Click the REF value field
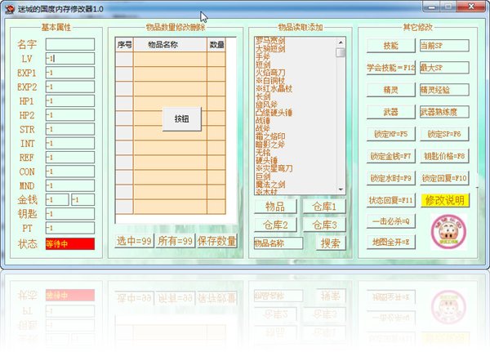Image resolution: width=490 pixels, height=352 pixels. coord(70,158)
